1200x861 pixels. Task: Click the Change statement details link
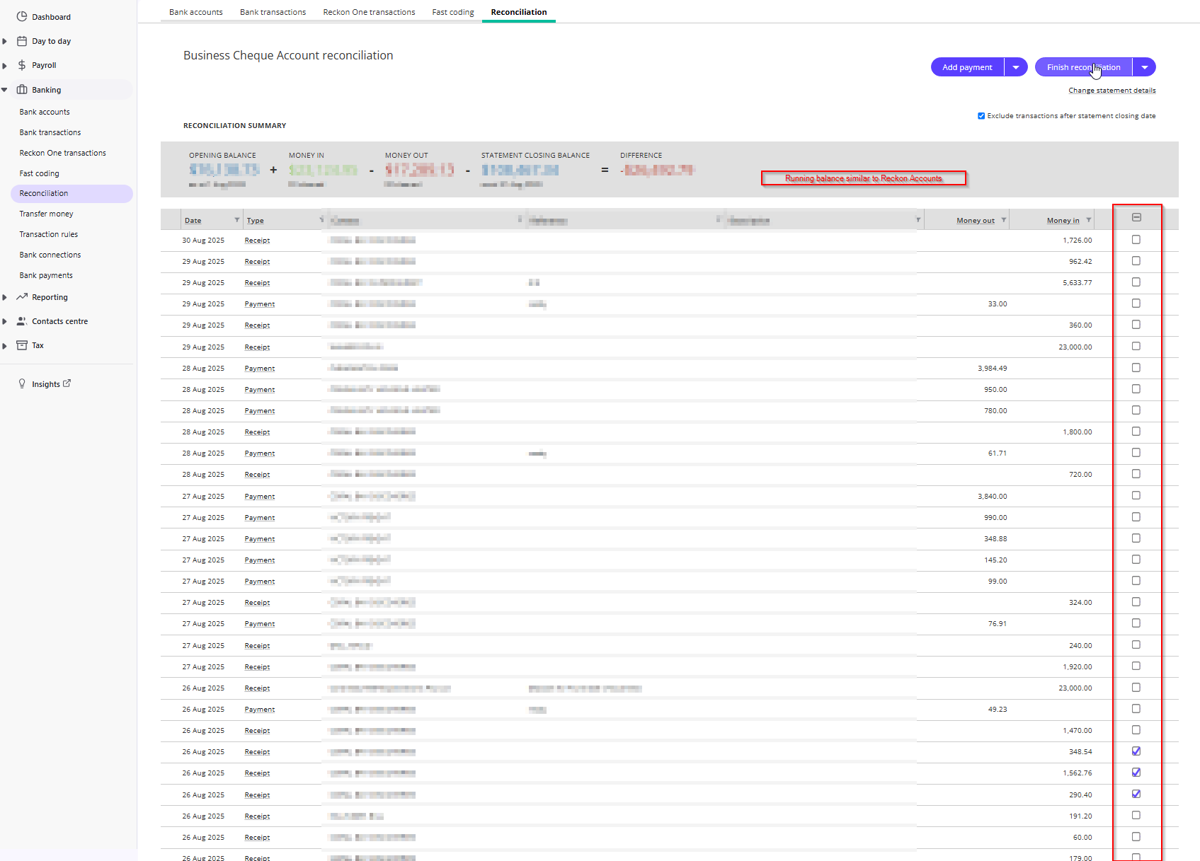[x=1112, y=91]
